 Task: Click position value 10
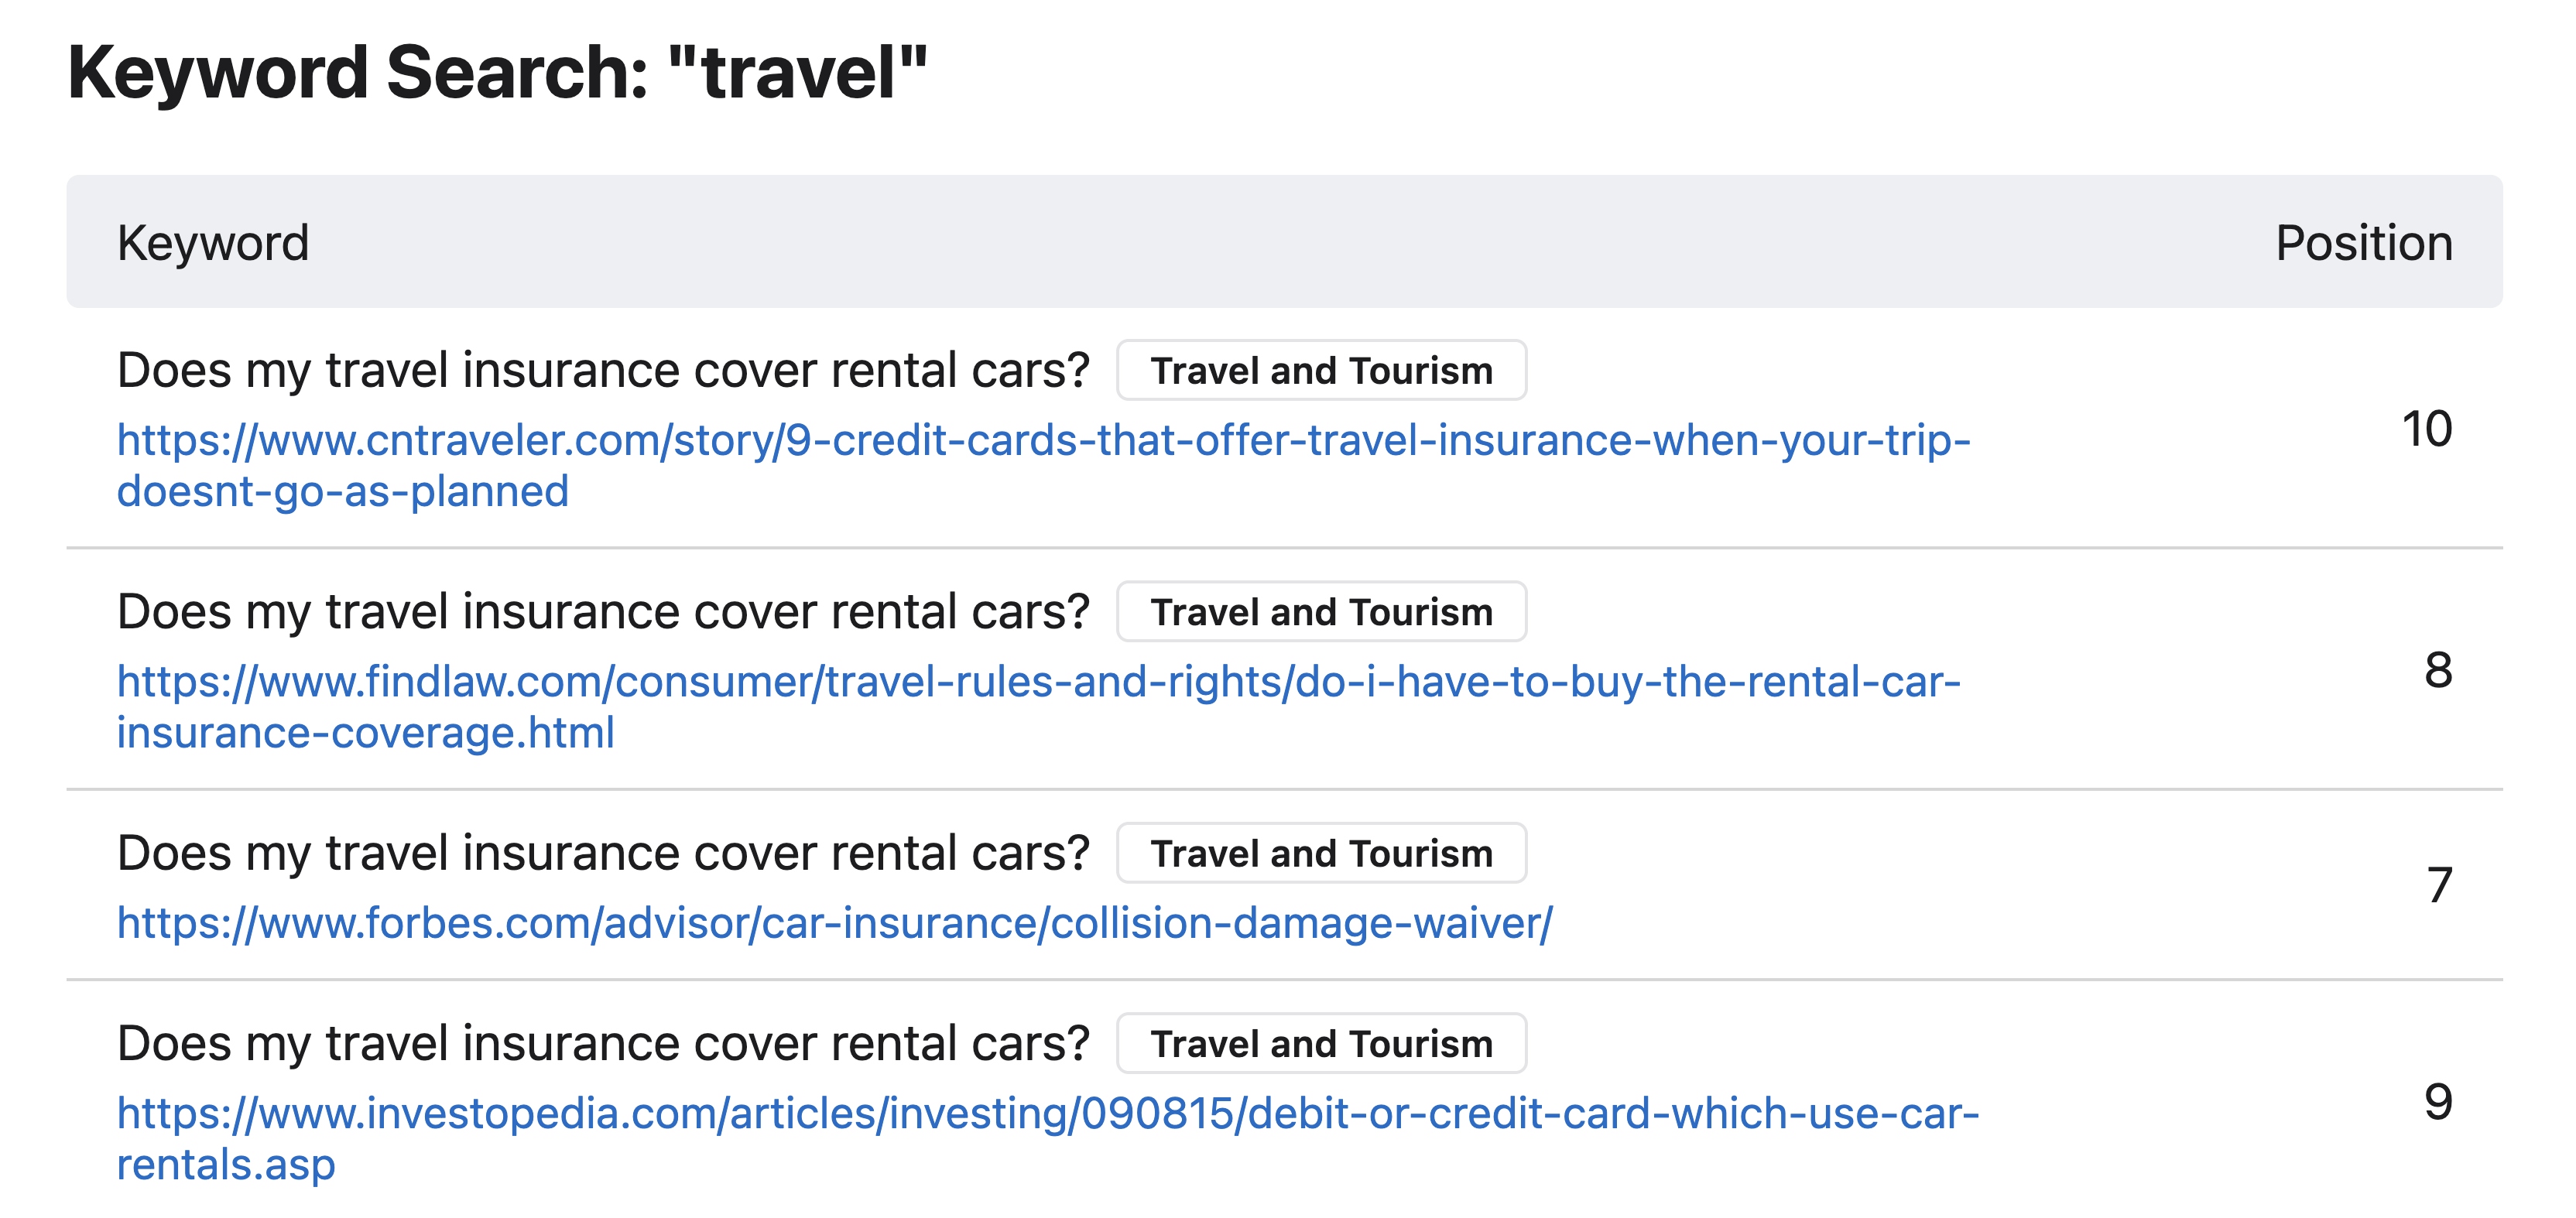[2427, 429]
